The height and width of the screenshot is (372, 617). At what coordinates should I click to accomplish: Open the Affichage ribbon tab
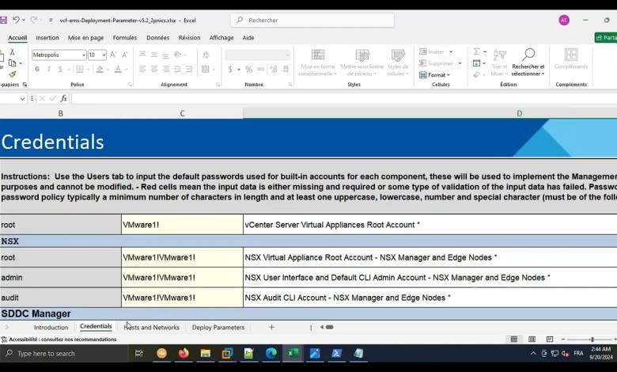221,38
